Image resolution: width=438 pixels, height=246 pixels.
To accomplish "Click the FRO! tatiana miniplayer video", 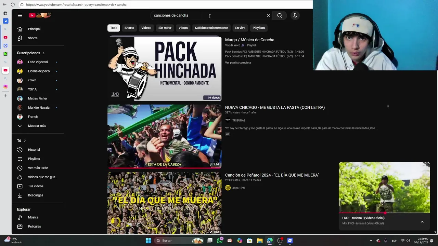I will tap(384, 187).
